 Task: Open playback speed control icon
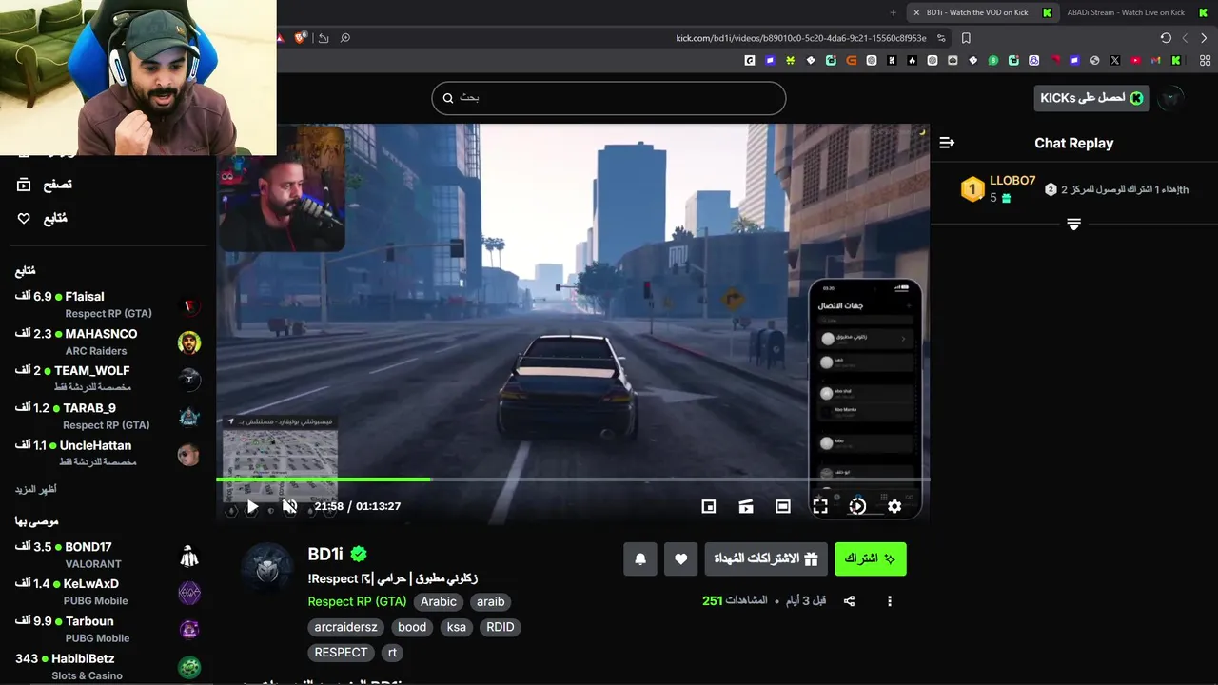click(857, 507)
